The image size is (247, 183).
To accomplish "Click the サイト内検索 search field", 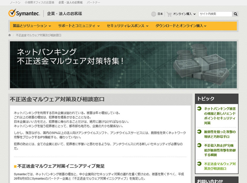I will pos(215,14).
